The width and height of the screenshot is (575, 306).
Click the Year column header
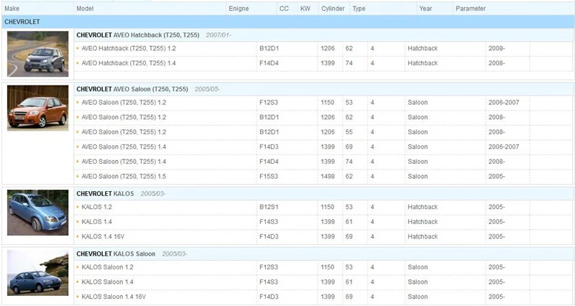pos(425,9)
